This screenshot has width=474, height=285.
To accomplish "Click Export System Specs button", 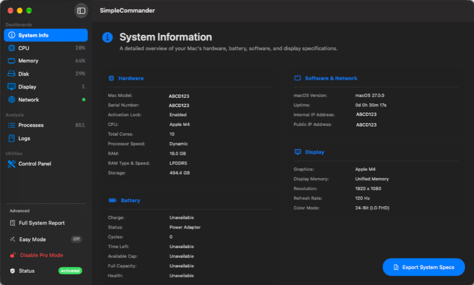I will click(423, 267).
